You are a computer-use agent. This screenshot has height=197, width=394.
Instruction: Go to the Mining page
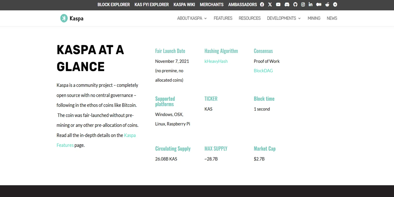[x=314, y=18]
